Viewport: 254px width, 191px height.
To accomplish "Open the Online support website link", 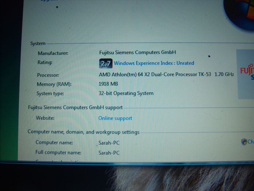I will coord(115,118).
